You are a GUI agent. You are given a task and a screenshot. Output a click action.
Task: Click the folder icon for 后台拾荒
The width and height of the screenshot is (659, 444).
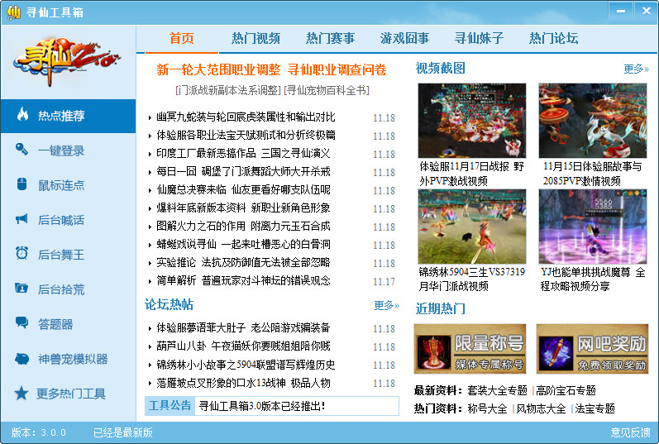(x=21, y=288)
